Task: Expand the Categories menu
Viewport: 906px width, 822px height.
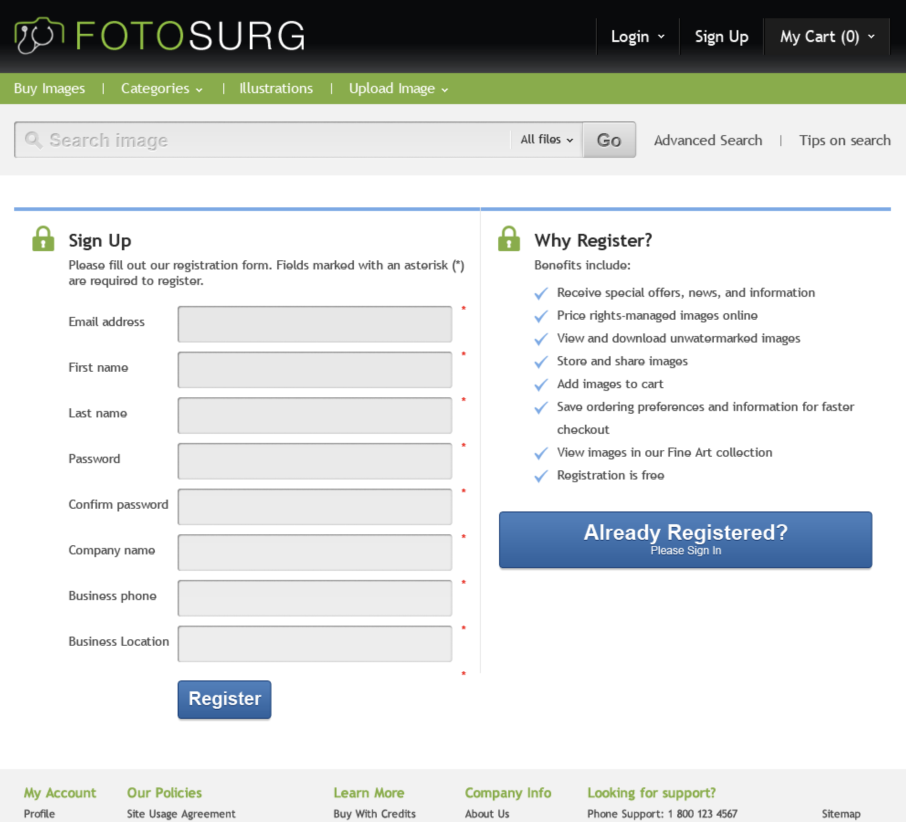Action: [162, 89]
